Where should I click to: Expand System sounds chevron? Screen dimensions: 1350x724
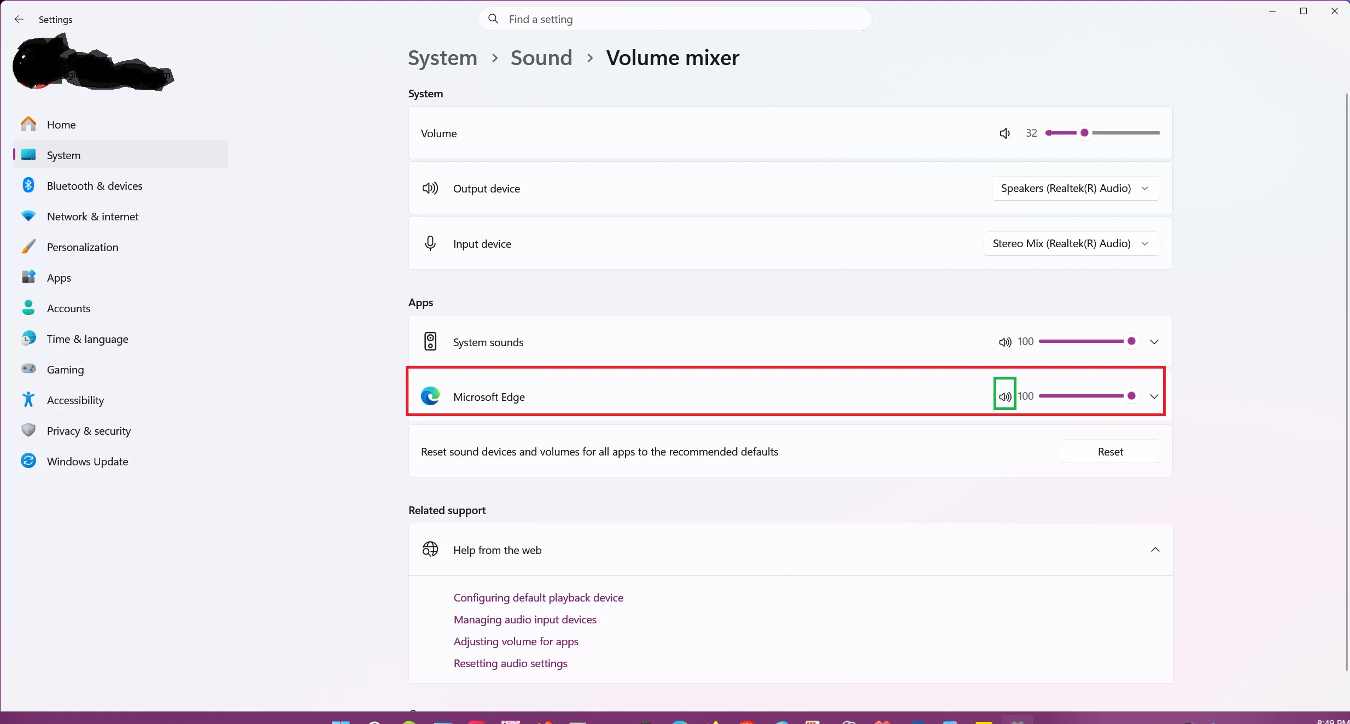click(1154, 342)
